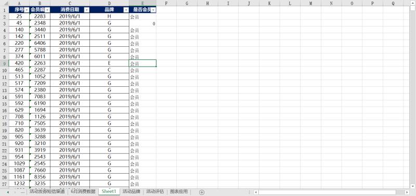Select column B header
416x196 pixels.
pos(40,3)
